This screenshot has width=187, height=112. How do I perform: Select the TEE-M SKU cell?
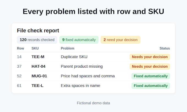pyautogui.click(x=38, y=57)
